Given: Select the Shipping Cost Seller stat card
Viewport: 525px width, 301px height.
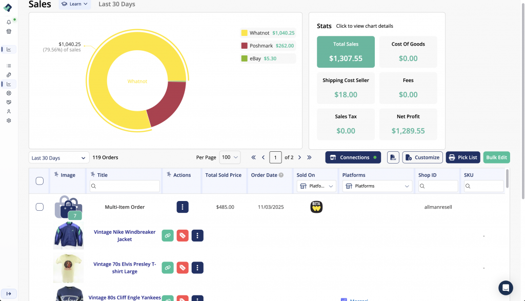Looking at the screenshot, I should click(x=346, y=88).
